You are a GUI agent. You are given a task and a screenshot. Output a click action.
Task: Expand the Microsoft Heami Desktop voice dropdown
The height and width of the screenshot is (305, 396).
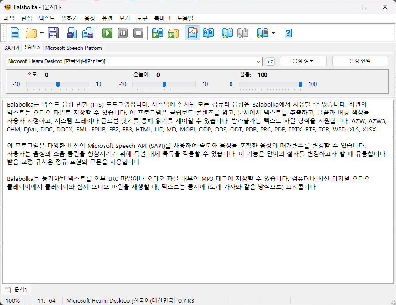pyautogui.click(x=258, y=61)
